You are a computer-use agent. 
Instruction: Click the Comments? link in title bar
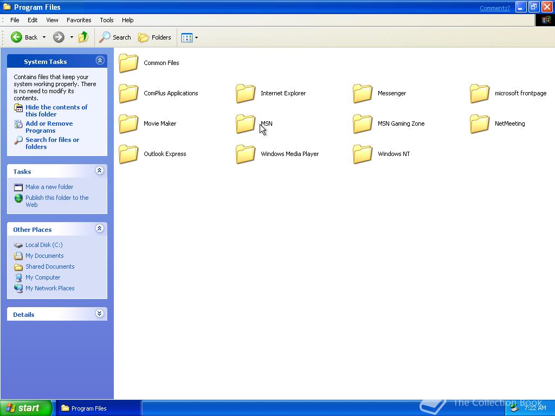click(x=494, y=8)
